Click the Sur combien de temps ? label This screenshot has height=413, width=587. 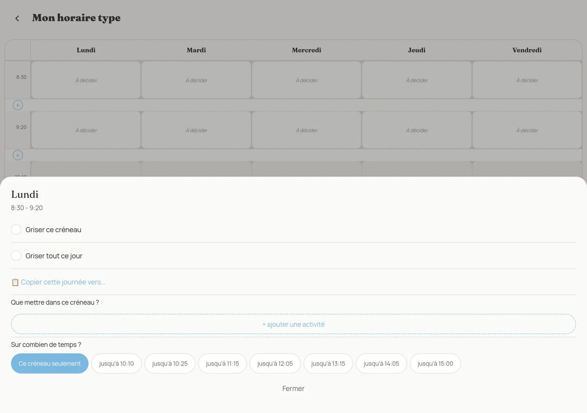pyautogui.click(x=46, y=344)
